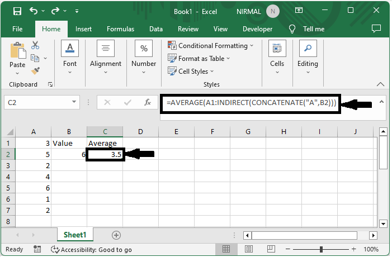The image size is (392, 257).
Task: Open the Cells group
Action: pos(277,57)
